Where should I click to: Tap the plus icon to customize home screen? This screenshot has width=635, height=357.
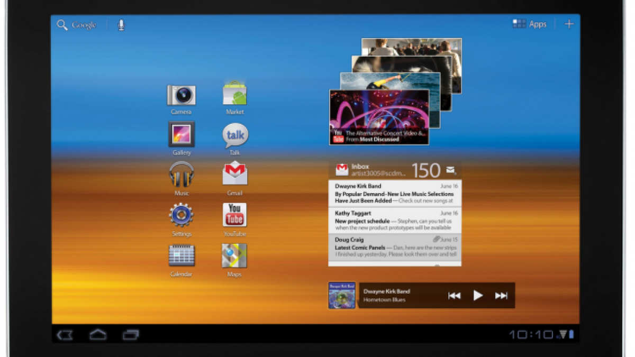[569, 24]
